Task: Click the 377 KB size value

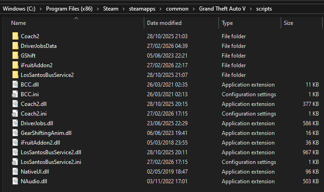Action: 311,104
